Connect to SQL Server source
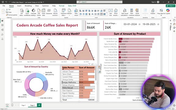 (39, 12)
